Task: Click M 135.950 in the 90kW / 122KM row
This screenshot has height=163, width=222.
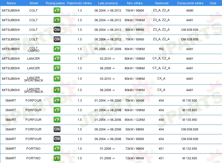Action: tap(190, 120)
